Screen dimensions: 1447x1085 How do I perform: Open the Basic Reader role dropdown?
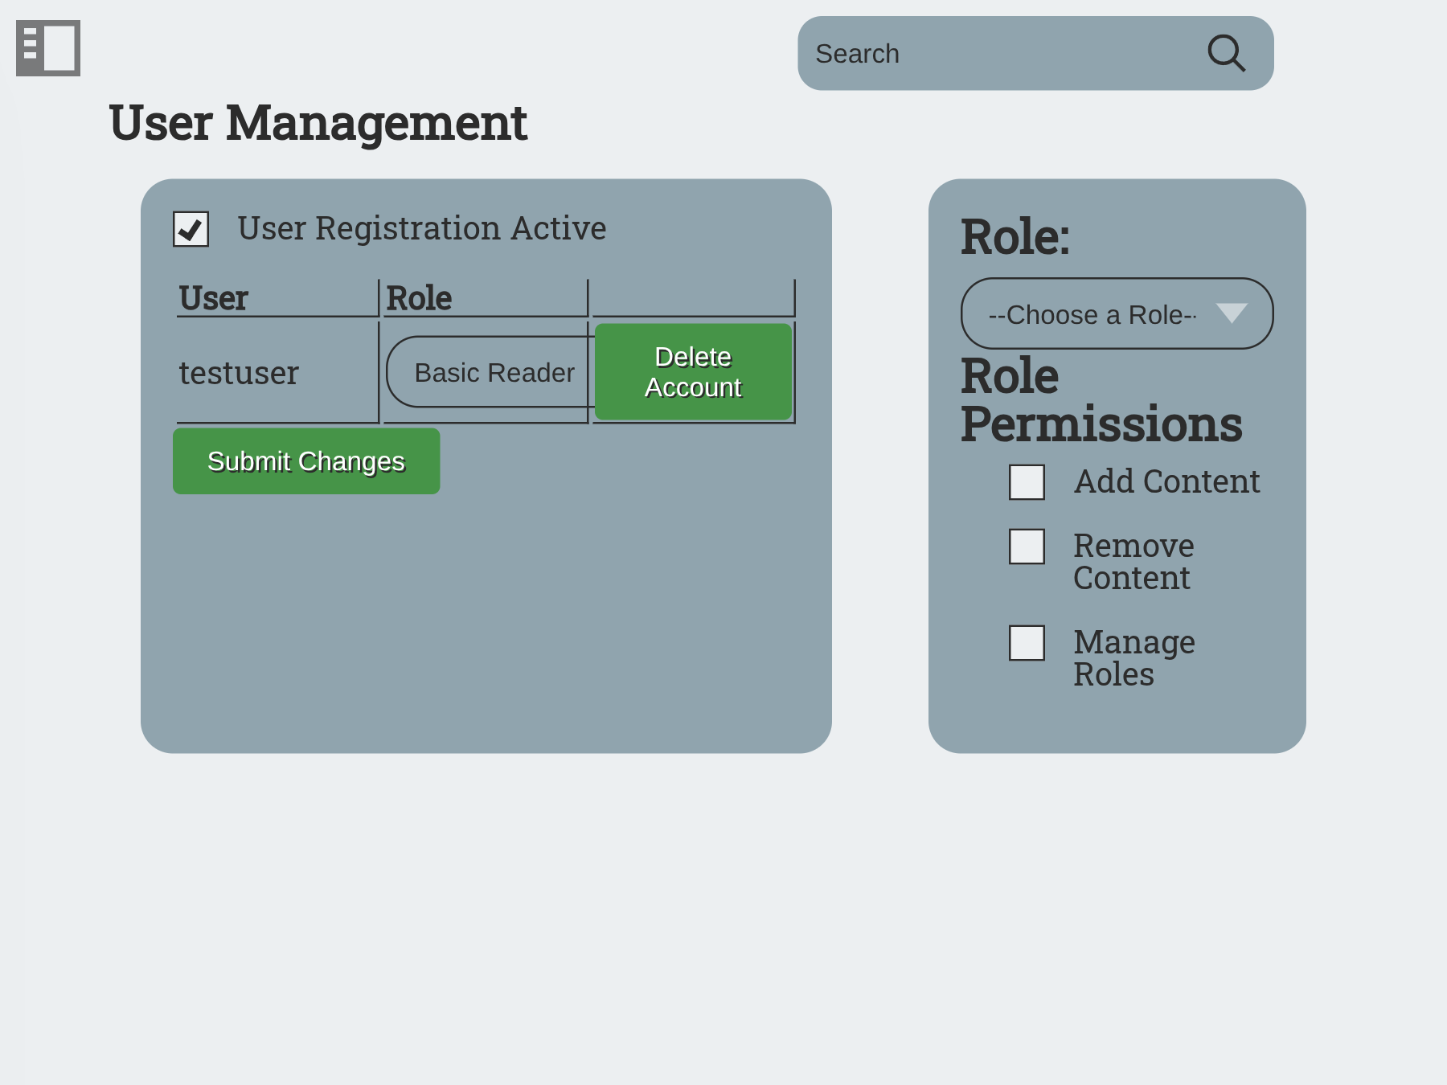click(490, 372)
